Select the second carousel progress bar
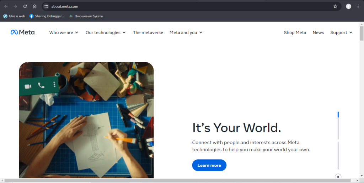This screenshot has width=364, height=183. click(338, 155)
